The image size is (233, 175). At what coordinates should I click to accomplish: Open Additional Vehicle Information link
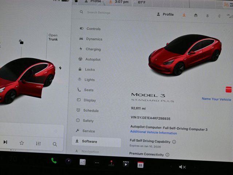click(154, 132)
